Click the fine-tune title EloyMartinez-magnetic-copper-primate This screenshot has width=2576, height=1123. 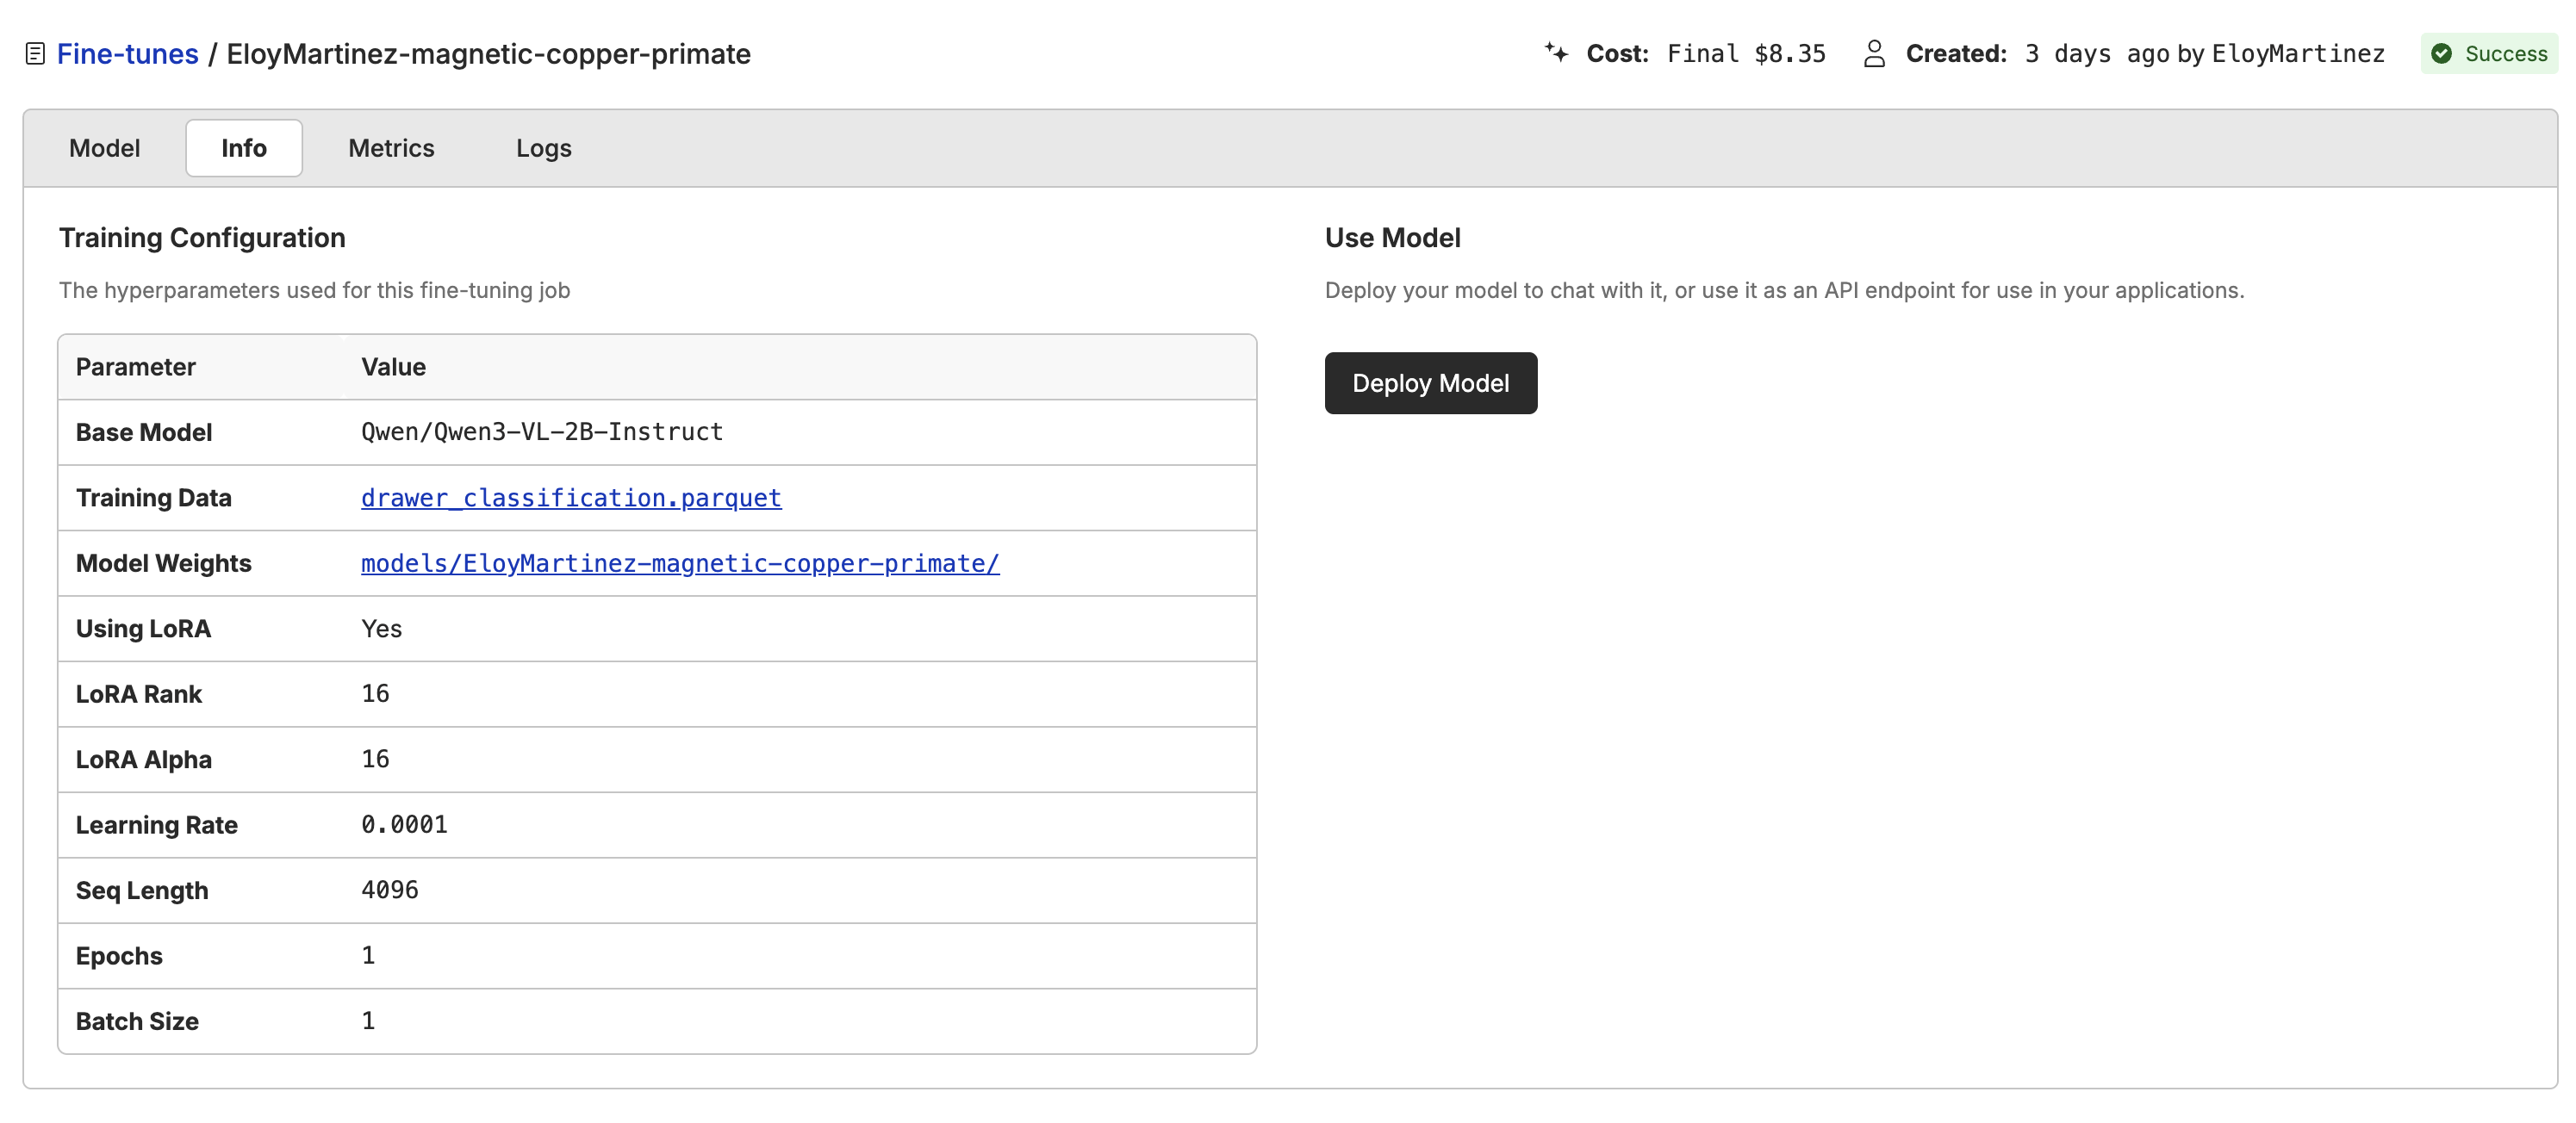pos(489,55)
